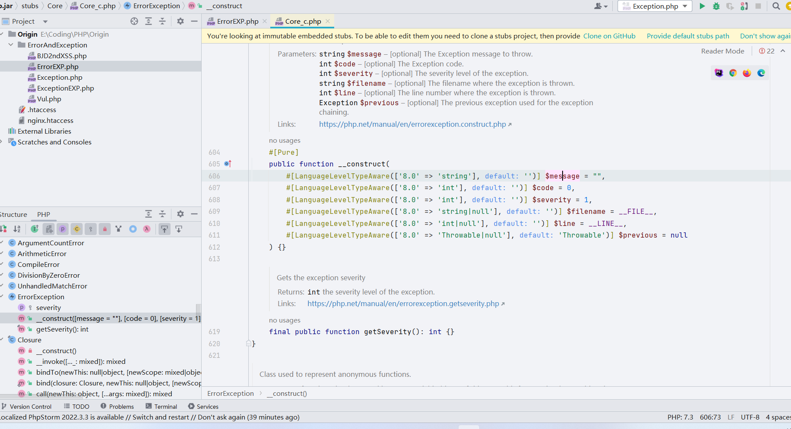This screenshot has width=791, height=429.
Task: Toggle Show Lambdas filter in Structure
Action: [147, 229]
